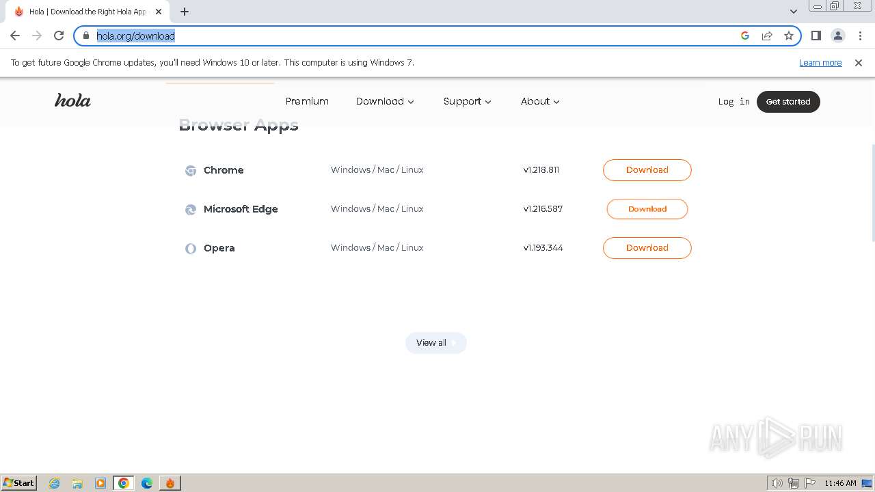Viewport: 875px width, 492px height.
Task: Open Microsoft Edge from the taskbar
Action: click(x=147, y=483)
